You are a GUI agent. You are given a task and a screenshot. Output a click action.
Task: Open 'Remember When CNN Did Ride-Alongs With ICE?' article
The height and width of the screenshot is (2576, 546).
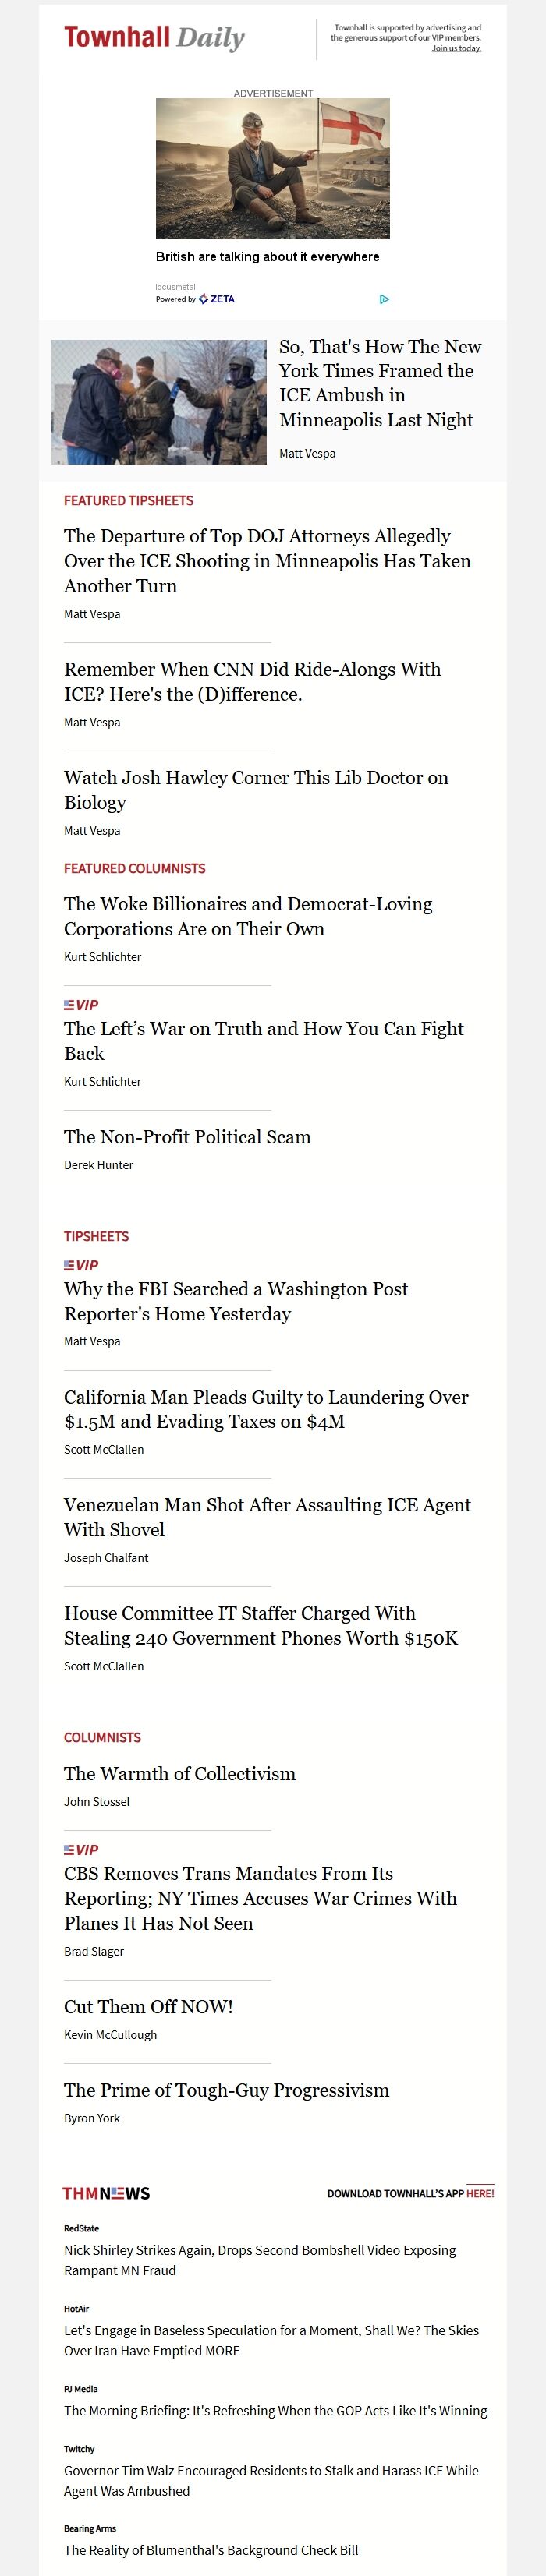point(252,681)
